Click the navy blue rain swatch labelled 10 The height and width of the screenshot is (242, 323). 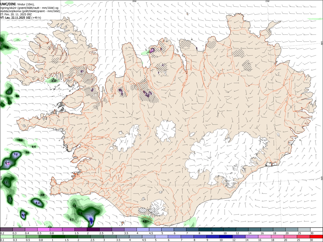[x=226, y=237]
